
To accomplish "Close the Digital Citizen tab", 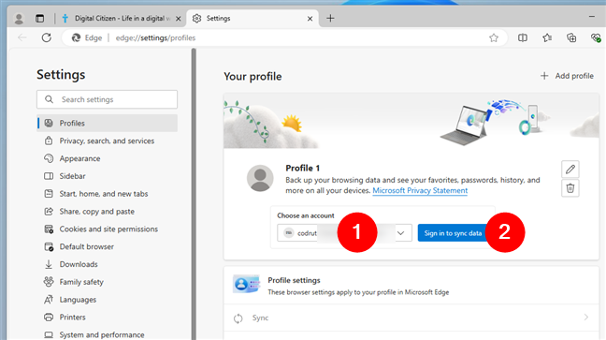I will (x=179, y=19).
